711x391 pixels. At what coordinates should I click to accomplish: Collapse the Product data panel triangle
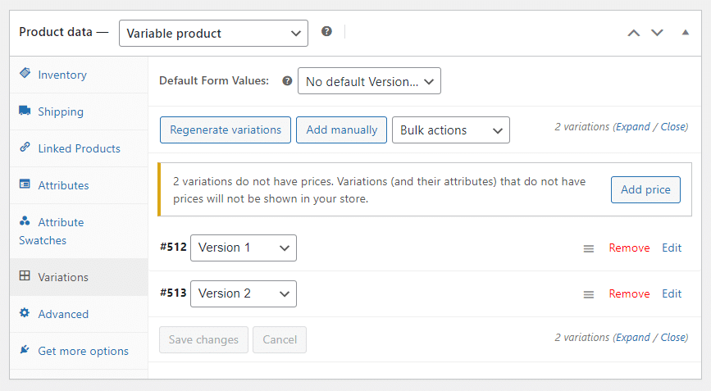pyautogui.click(x=685, y=32)
